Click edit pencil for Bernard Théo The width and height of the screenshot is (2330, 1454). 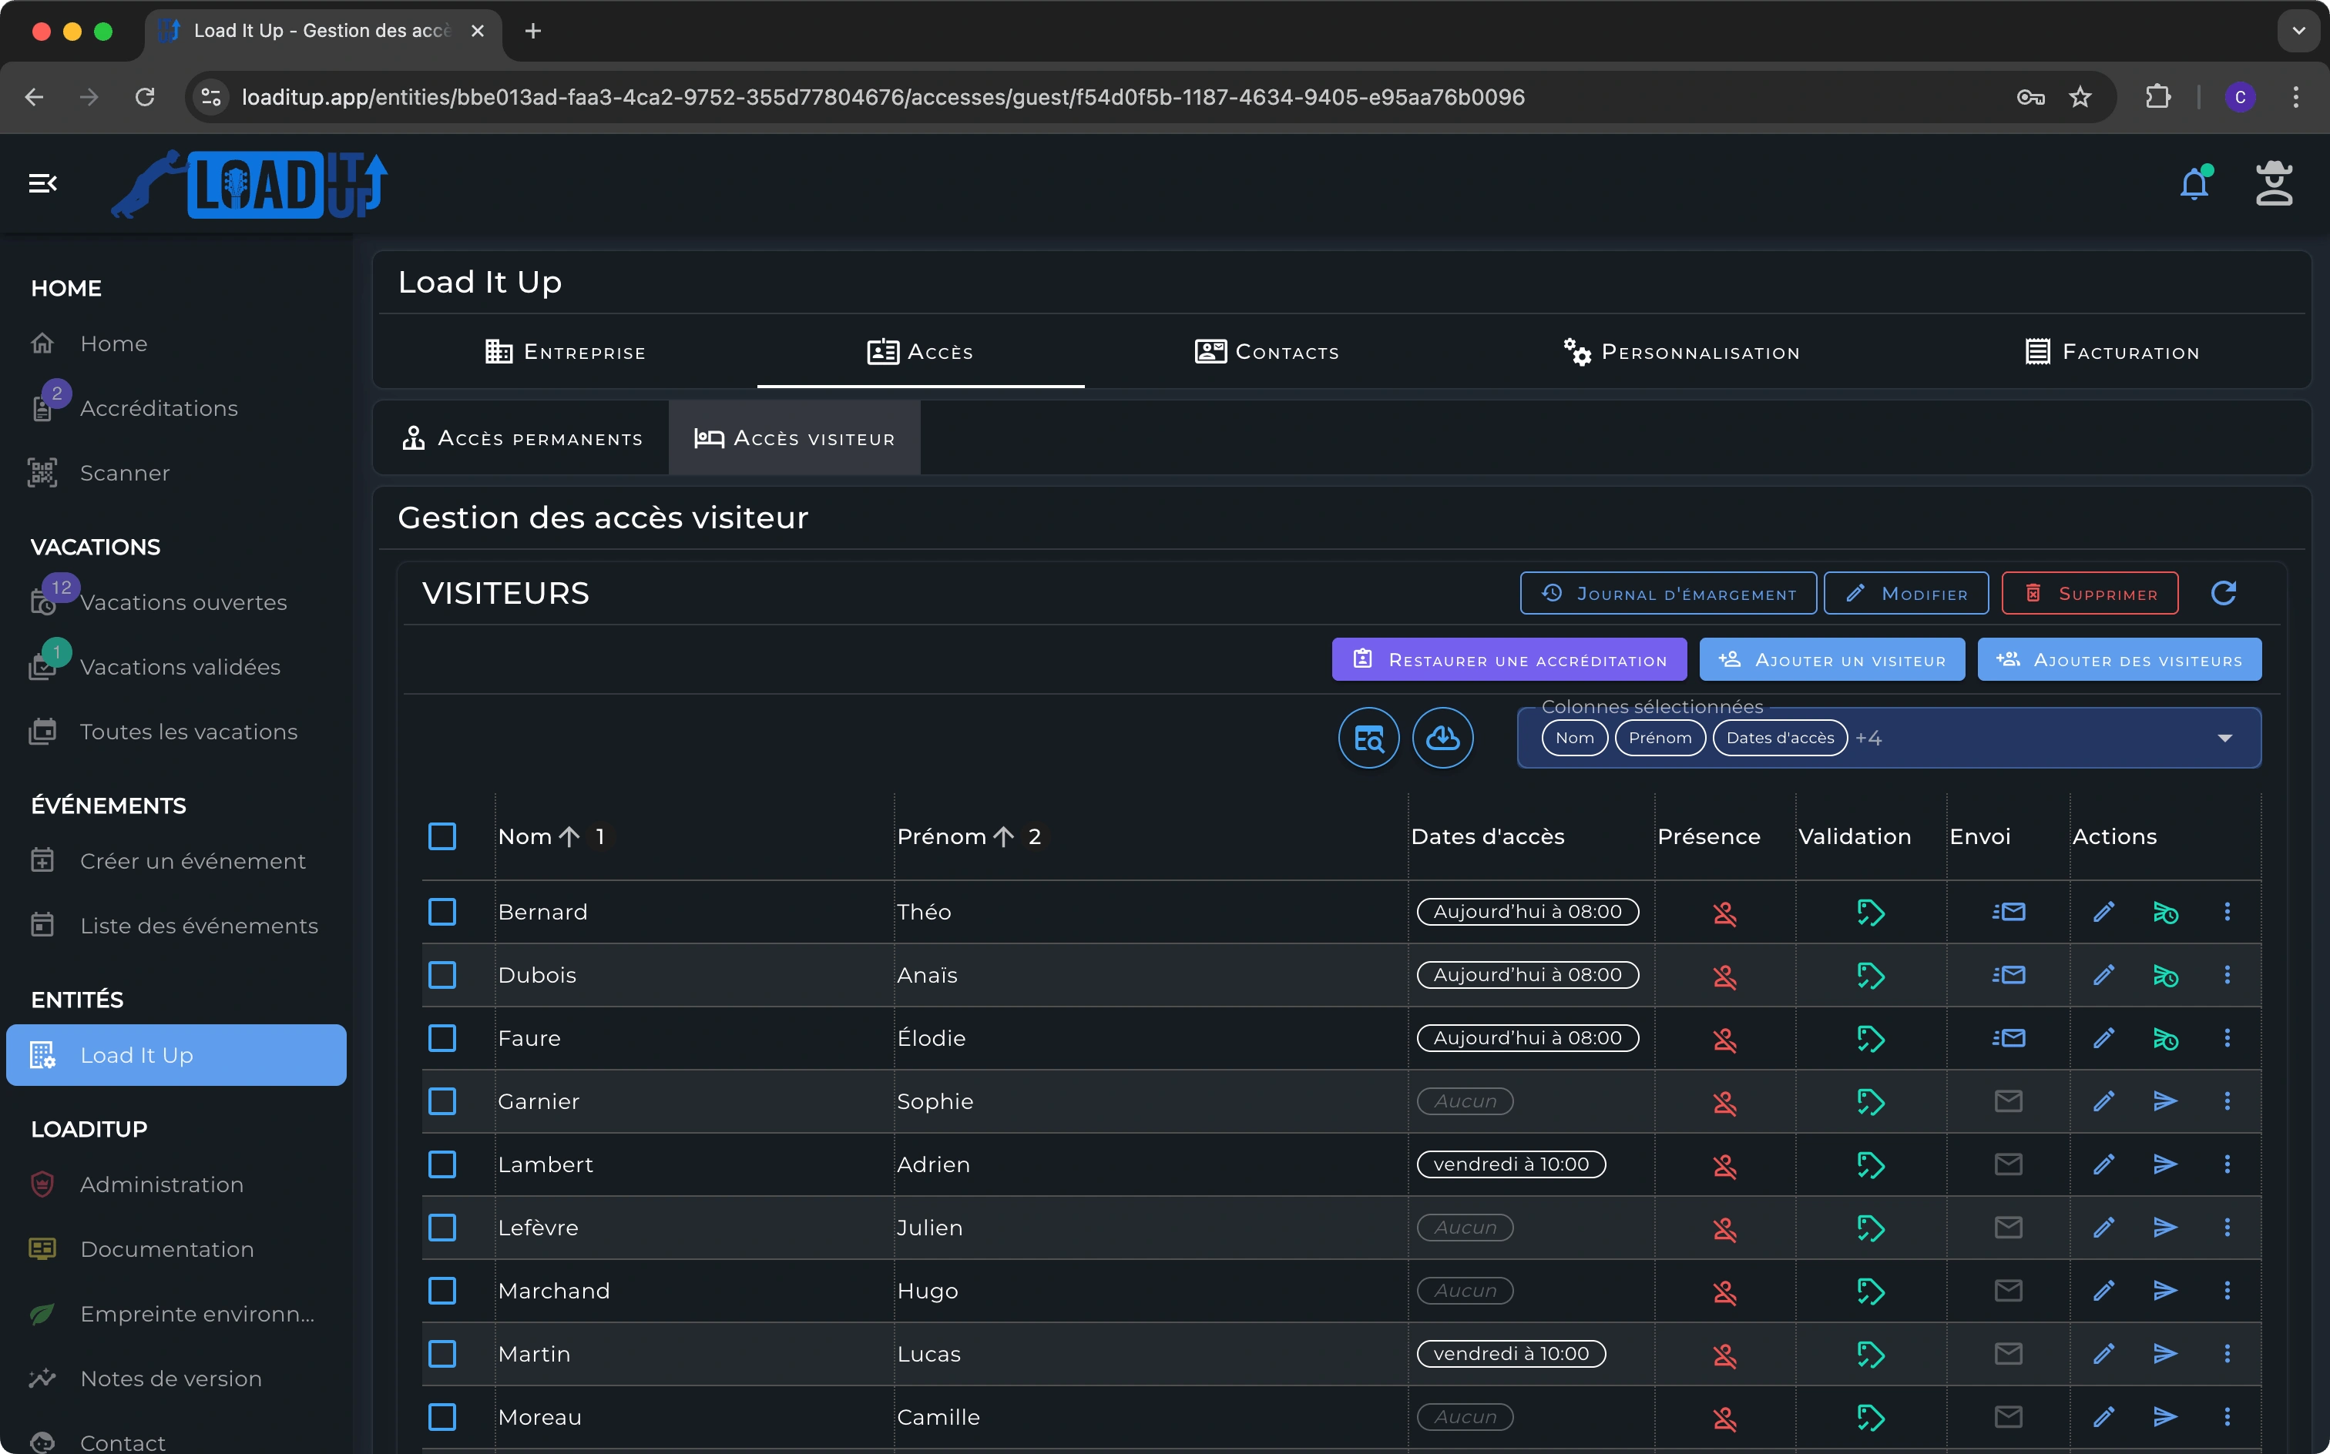click(2103, 912)
